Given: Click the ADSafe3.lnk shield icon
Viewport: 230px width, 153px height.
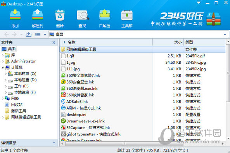Looking at the screenshot, I should 63,101.
